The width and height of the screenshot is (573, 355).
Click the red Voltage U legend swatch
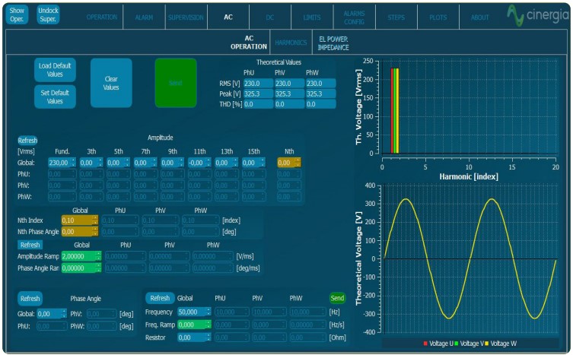425,344
